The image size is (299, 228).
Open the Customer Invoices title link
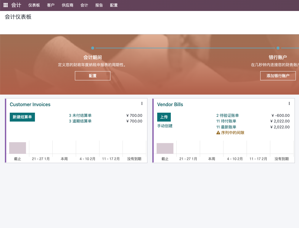30,104
